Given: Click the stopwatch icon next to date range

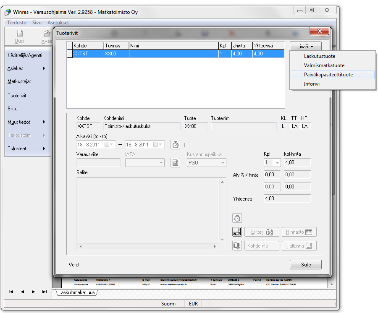Looking at the screenshot, I should point(175,145).
